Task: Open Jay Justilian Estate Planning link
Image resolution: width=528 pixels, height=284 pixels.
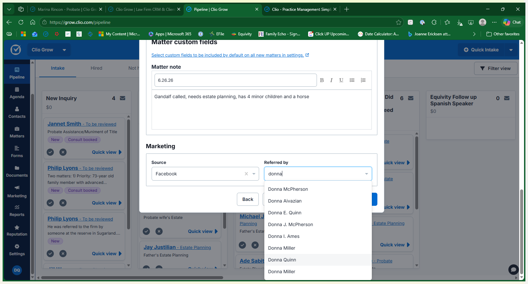Action: coord(177,247)
